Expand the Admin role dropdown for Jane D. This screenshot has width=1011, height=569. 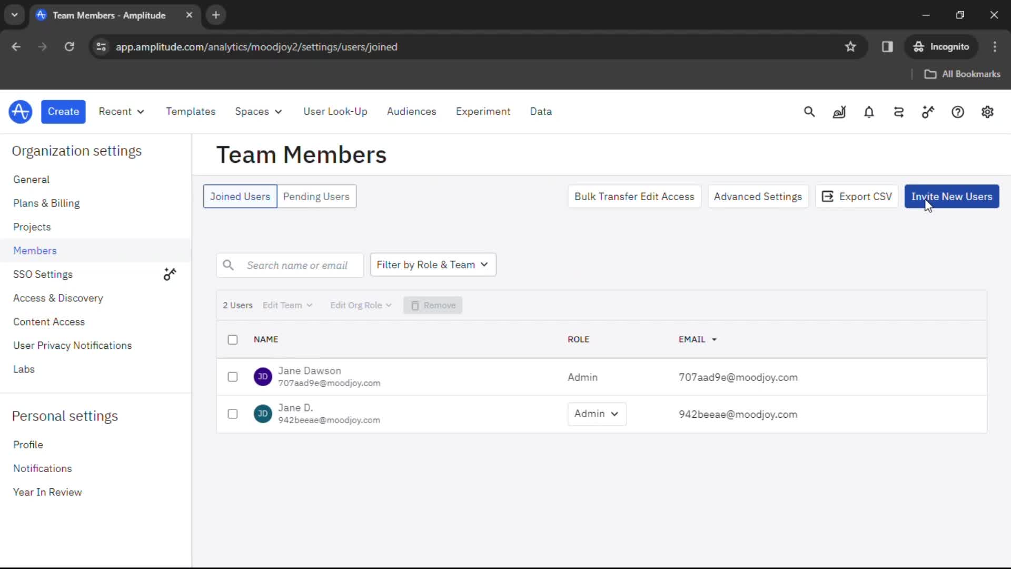(x=595, y=414)
